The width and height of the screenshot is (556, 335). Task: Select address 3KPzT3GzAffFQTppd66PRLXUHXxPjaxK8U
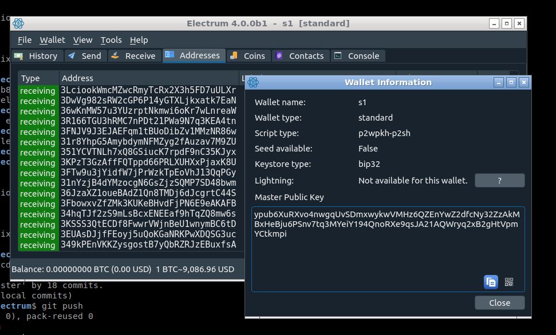(x=148, y=162)
